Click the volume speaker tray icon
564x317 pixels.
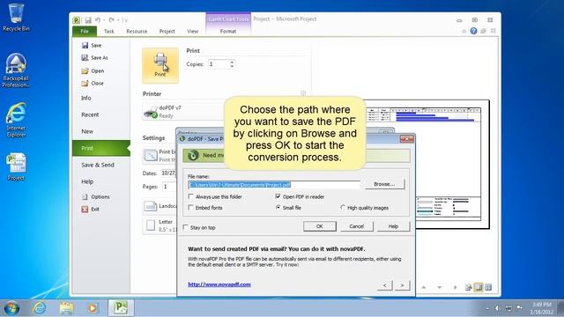click(498, 308)
